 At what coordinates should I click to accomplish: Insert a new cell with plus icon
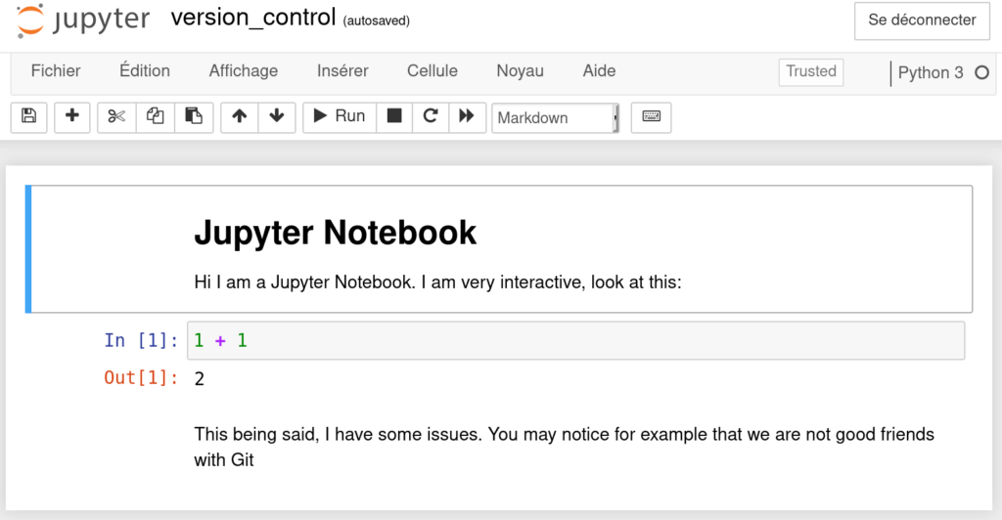(x=72, y=116)
